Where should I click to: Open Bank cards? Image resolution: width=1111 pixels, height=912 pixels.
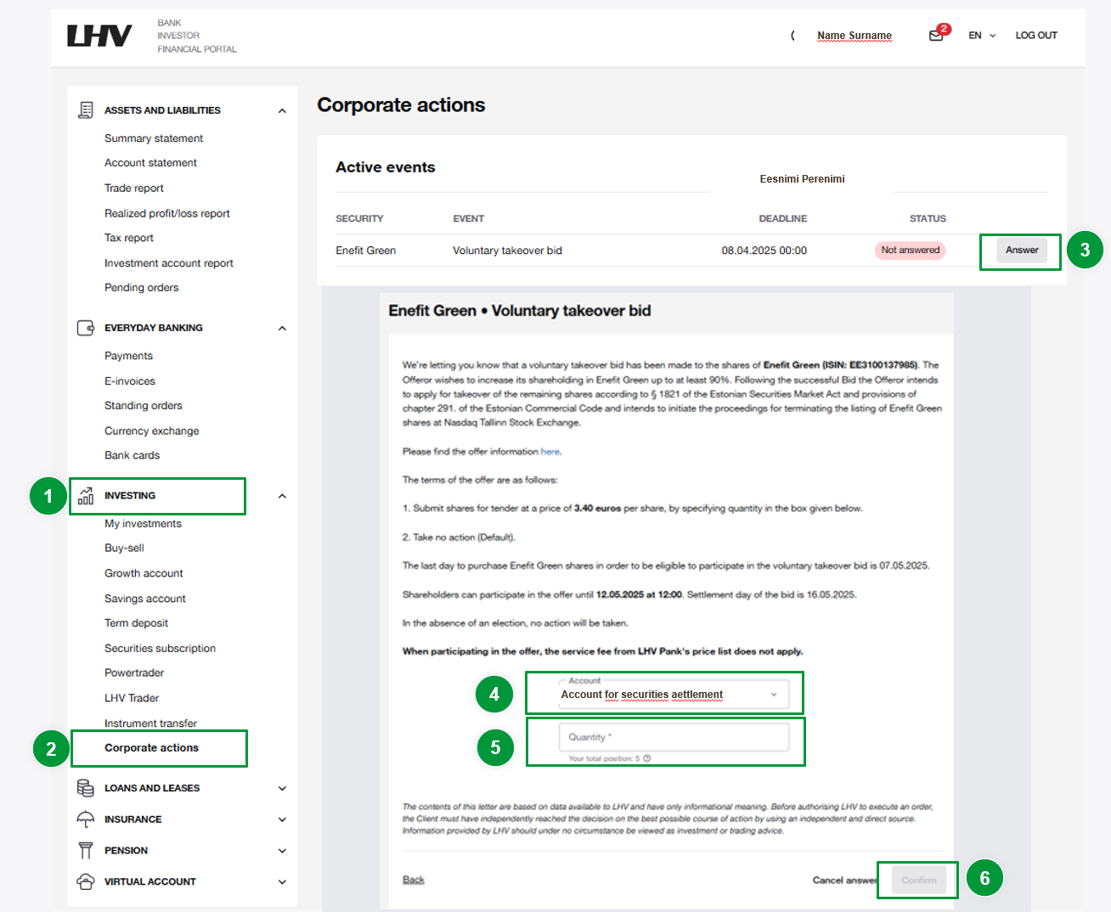coord(133,455)
